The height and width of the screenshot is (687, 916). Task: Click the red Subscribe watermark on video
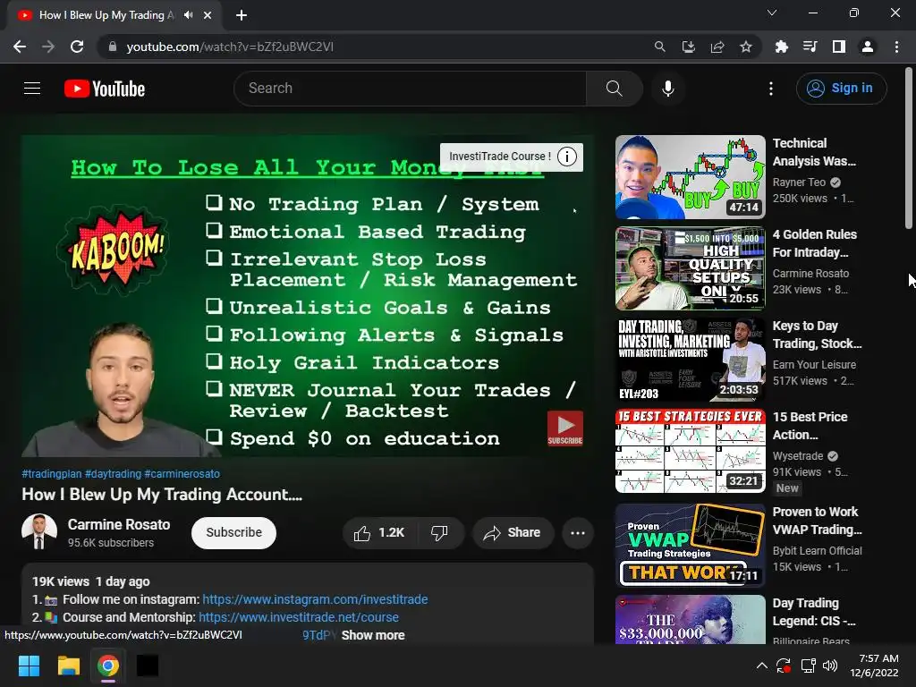pos(565,428)
